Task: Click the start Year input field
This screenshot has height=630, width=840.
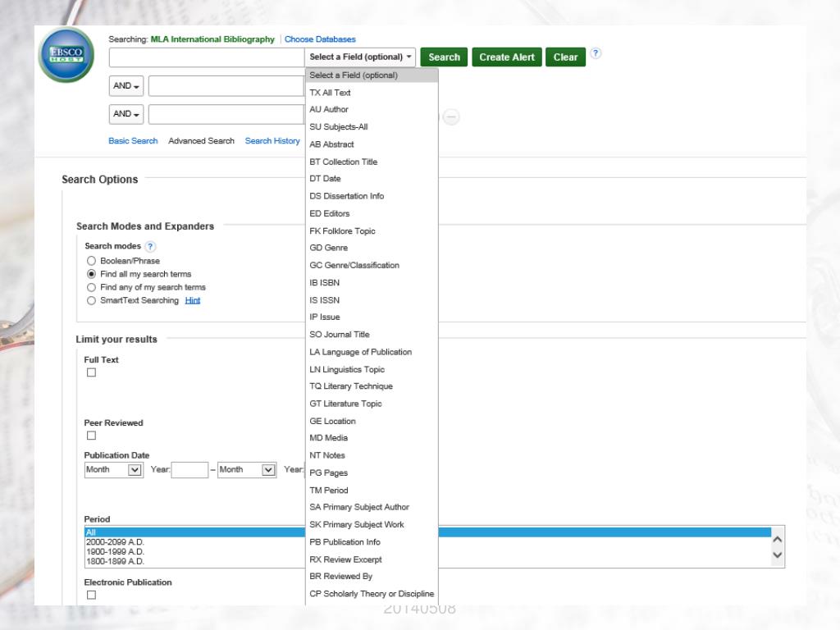Action: click(x=189, y=470)
